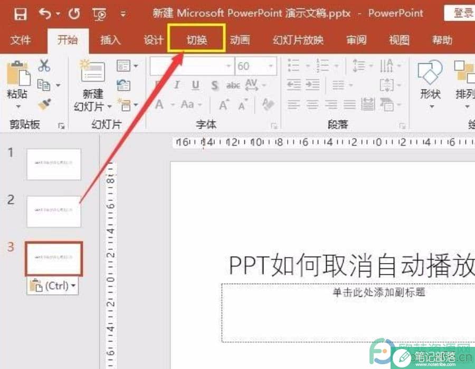Open the 文件 menu
The height and width of the screenshot is (369, 475).
[21, 40]
